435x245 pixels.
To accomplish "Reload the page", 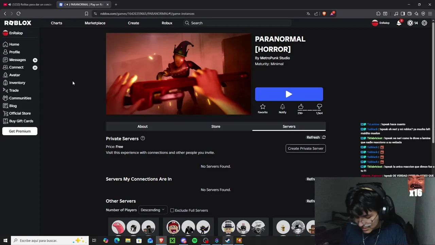I will pyautogui.click(x=18, y=14).
